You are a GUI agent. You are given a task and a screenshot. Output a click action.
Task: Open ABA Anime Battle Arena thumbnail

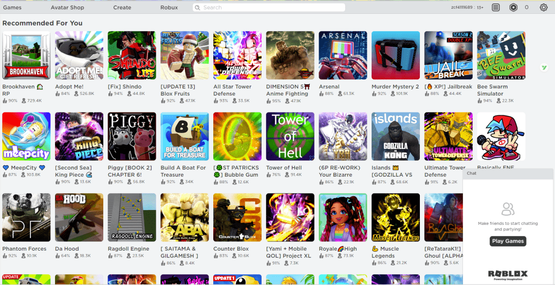[x=184, y=217]
